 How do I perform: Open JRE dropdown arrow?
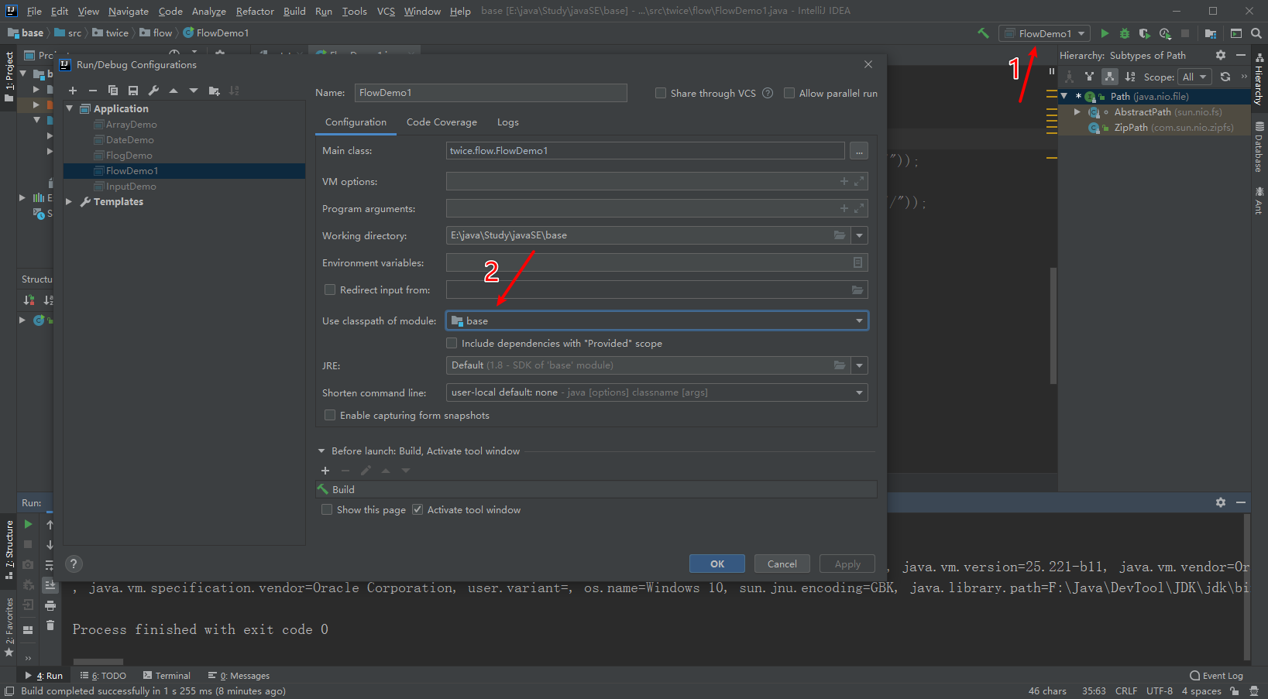(859, 365)
